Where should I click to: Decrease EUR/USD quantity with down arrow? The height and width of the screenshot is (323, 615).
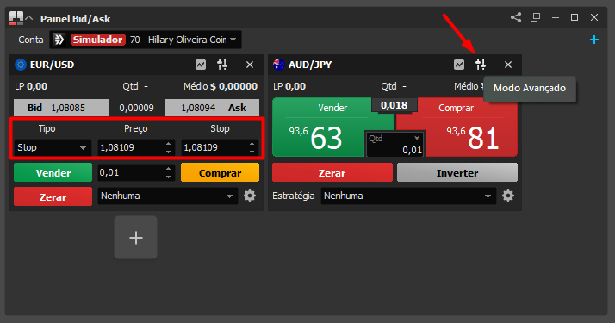[168, 177]
